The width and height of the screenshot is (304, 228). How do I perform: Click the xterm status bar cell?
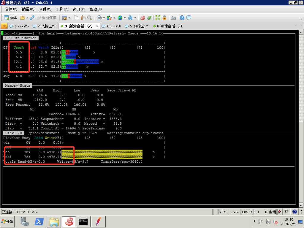point(235,212)
